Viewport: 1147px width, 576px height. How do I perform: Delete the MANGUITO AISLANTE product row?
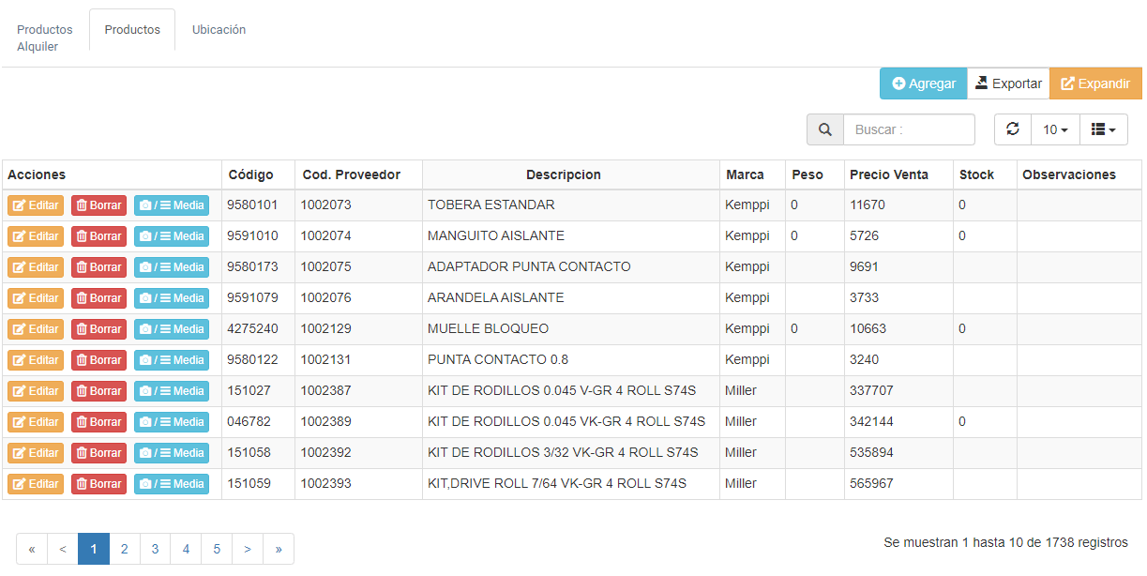pos(98,236)
